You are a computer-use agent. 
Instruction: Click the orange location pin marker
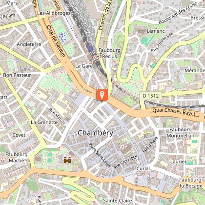102,95
